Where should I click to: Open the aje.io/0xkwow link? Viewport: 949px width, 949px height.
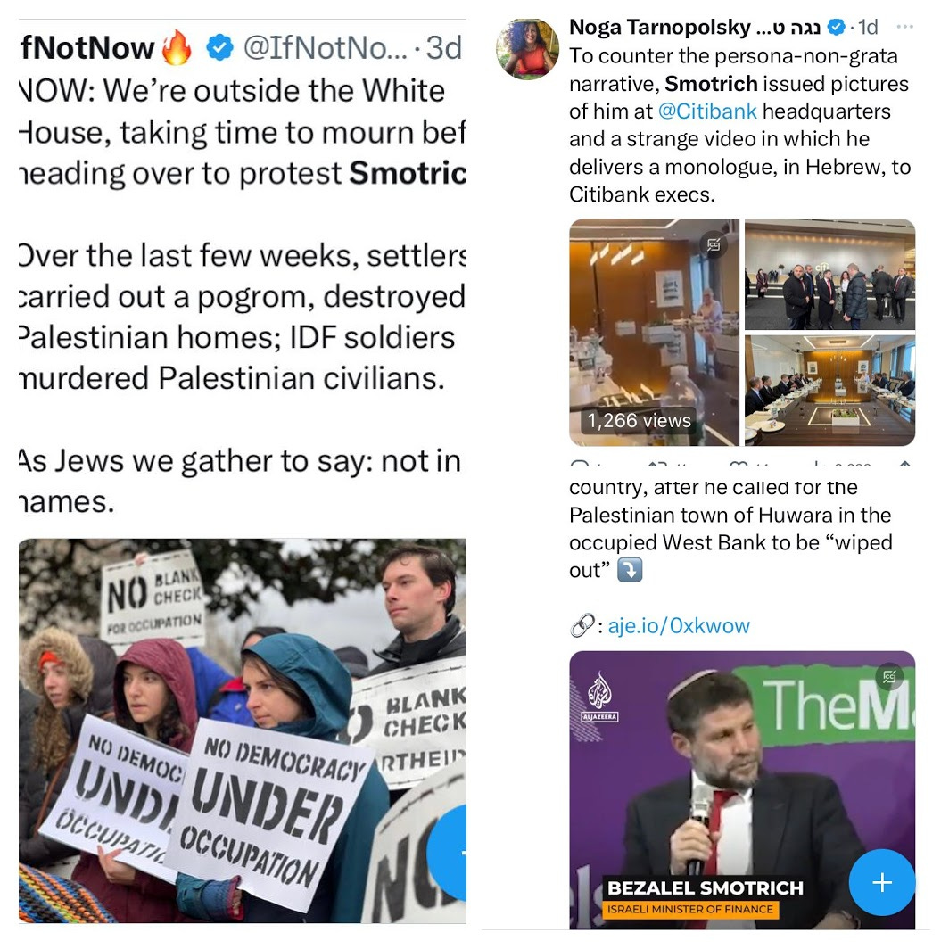pyautogui.click(x=679, y=625)
